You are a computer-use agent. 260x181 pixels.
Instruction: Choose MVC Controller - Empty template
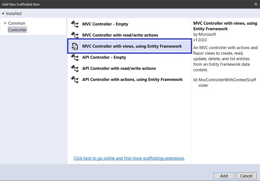coord(129,24)
